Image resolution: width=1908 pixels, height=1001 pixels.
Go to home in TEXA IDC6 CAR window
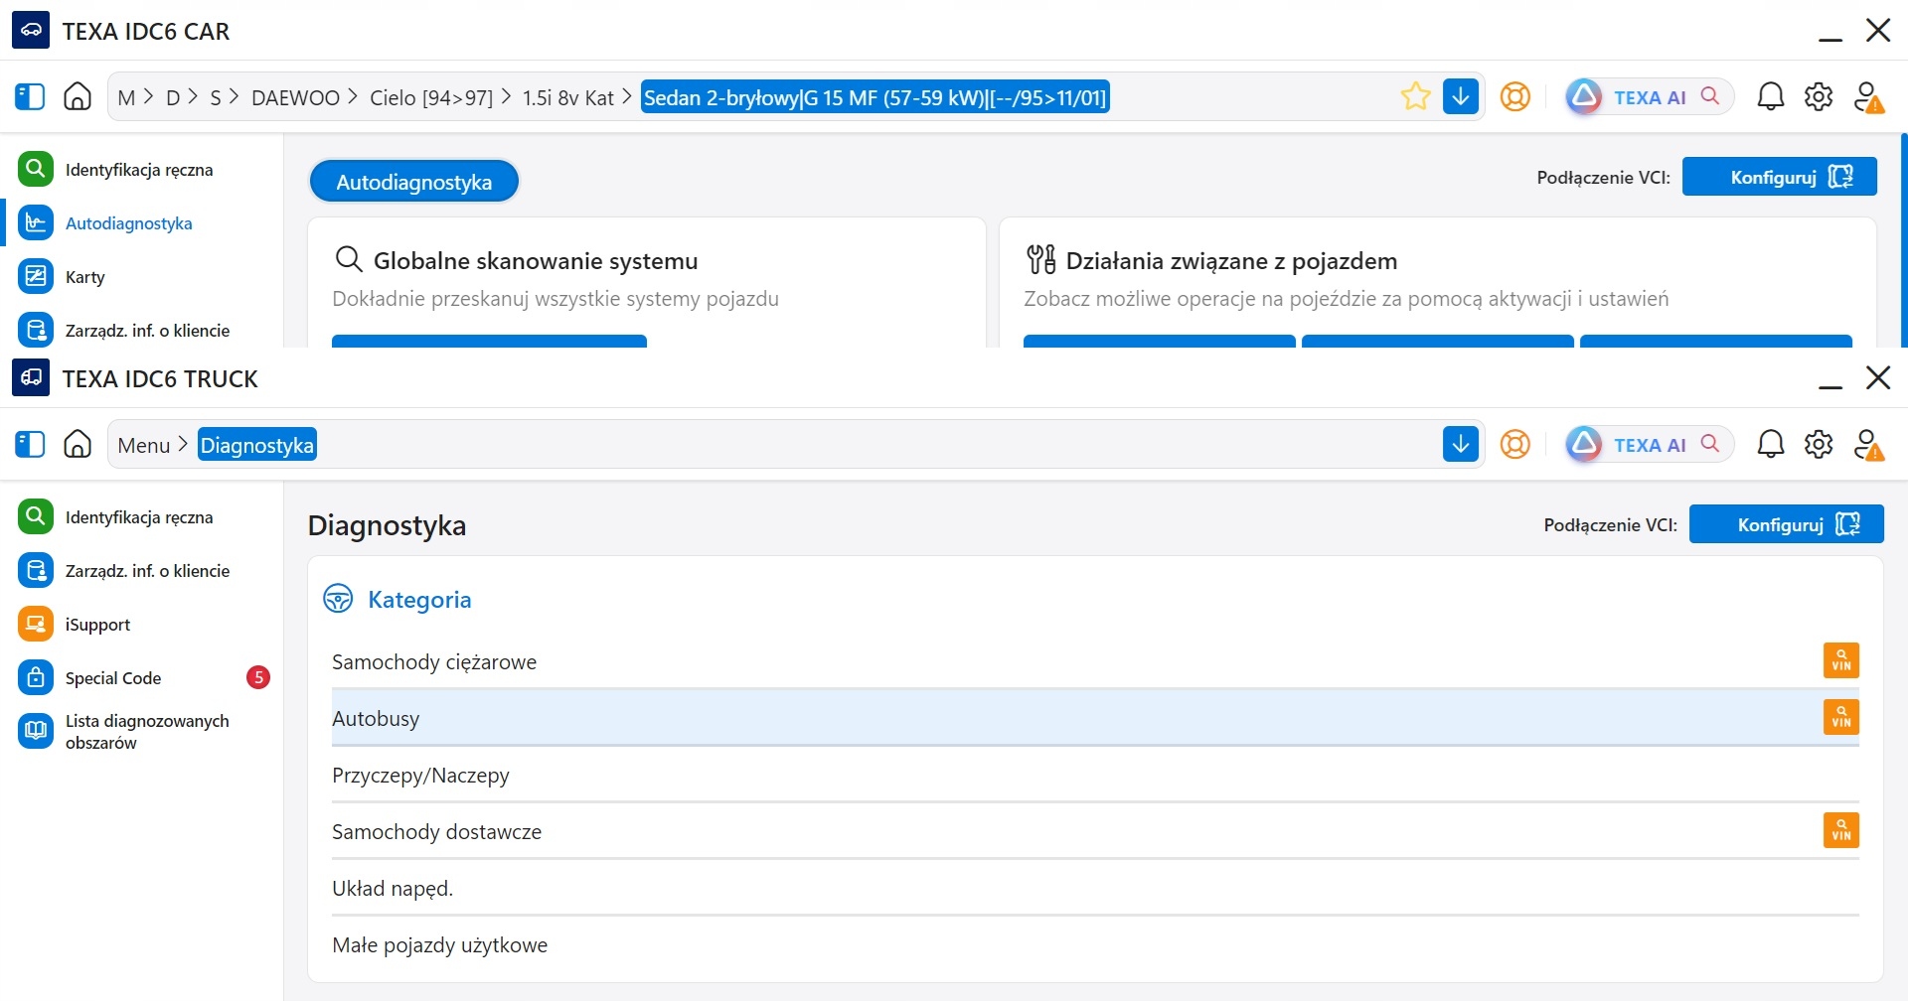78,96
